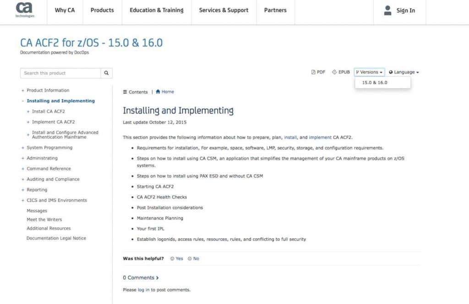Expand the 0 Comments section
This screenshot has height=304, width=469.
141,277
